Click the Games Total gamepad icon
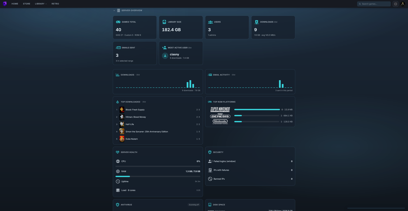Screen dimensions: 408x211 pos(118,22)
